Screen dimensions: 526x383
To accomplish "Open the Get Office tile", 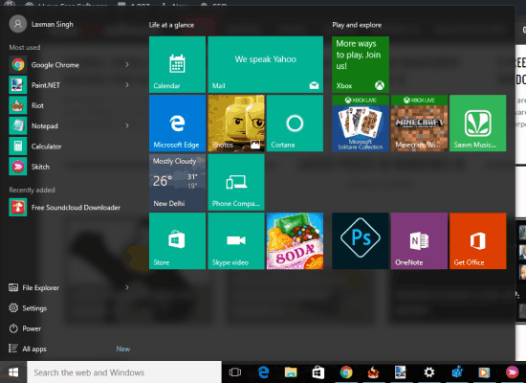I will [477, 241].
